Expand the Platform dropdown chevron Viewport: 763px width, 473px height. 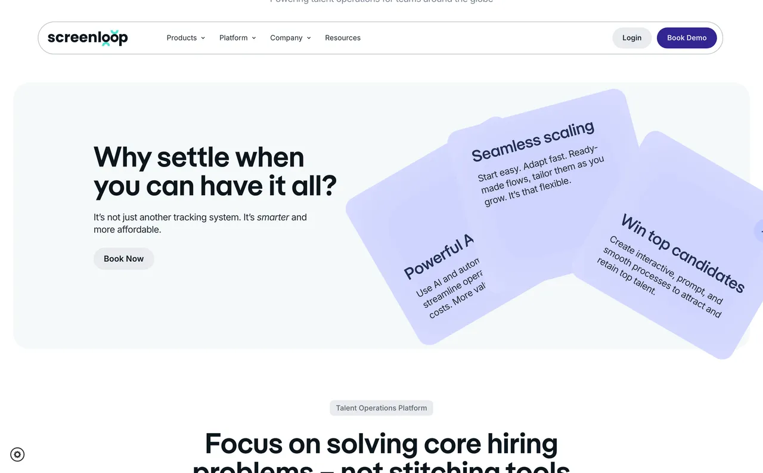point(253,38)
